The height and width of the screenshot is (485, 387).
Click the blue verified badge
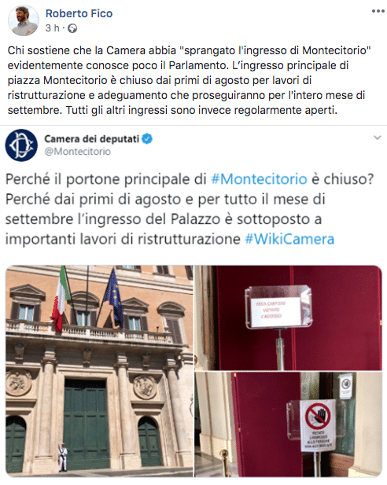coord(147,139)
